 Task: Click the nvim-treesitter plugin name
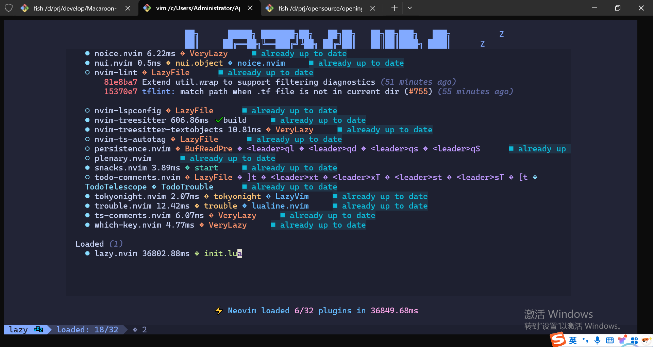(x=130, y=120)
